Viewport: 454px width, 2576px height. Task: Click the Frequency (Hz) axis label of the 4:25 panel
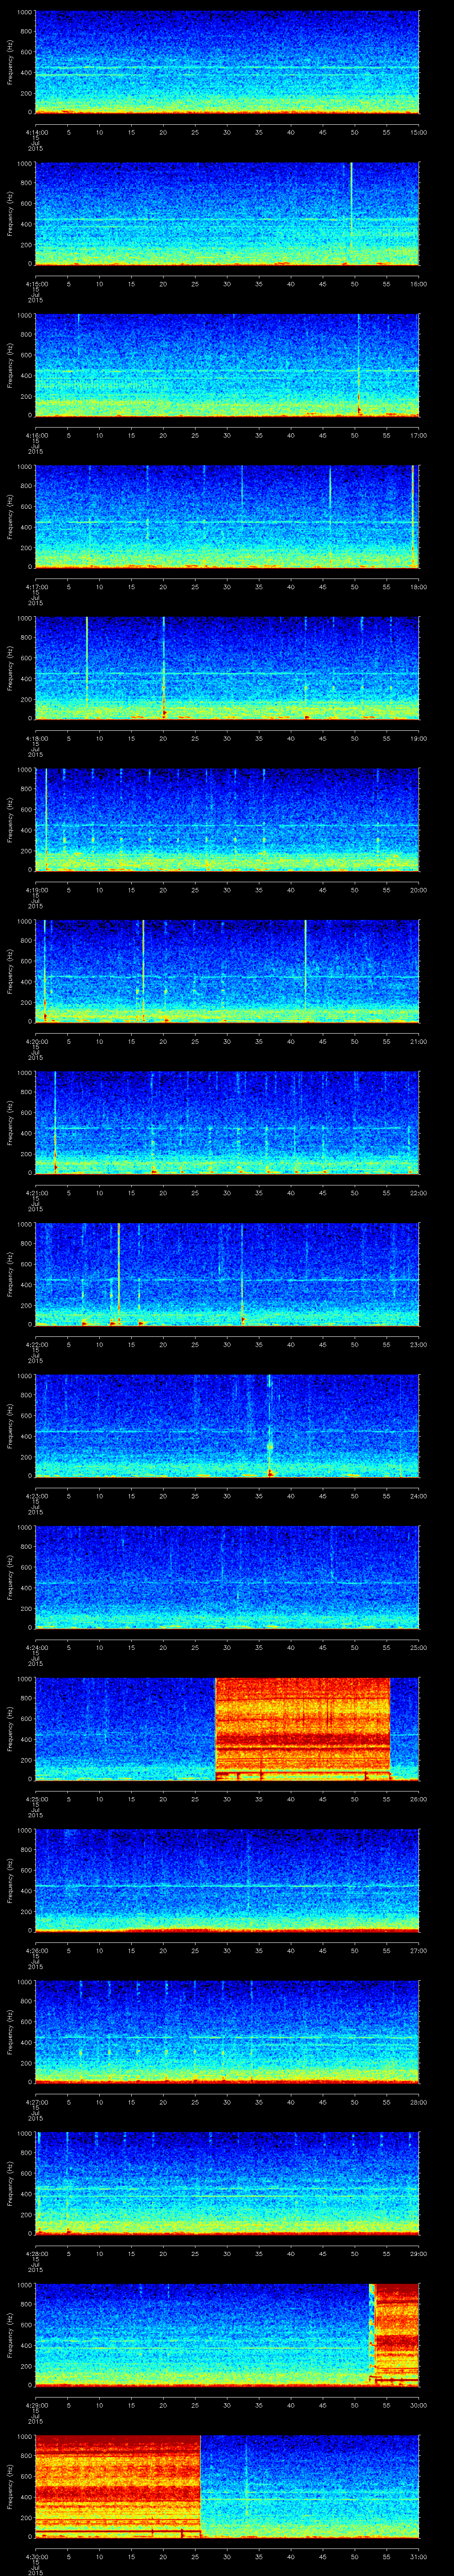[10, 1729]
